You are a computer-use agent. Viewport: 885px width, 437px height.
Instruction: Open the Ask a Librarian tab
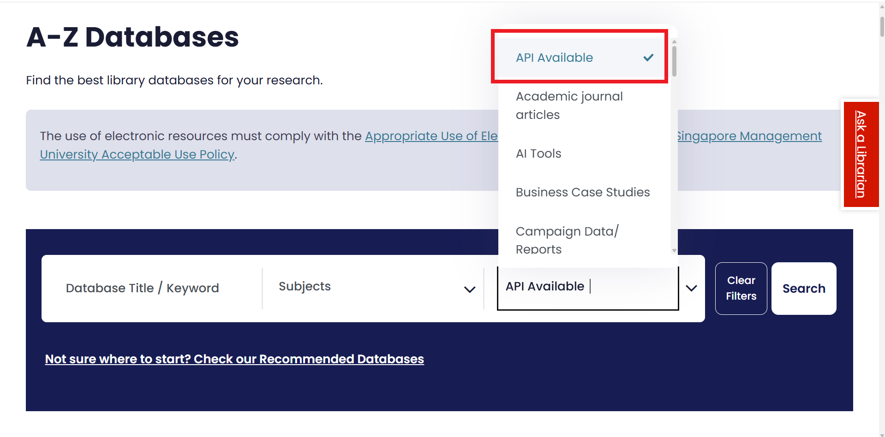[861, 154]
